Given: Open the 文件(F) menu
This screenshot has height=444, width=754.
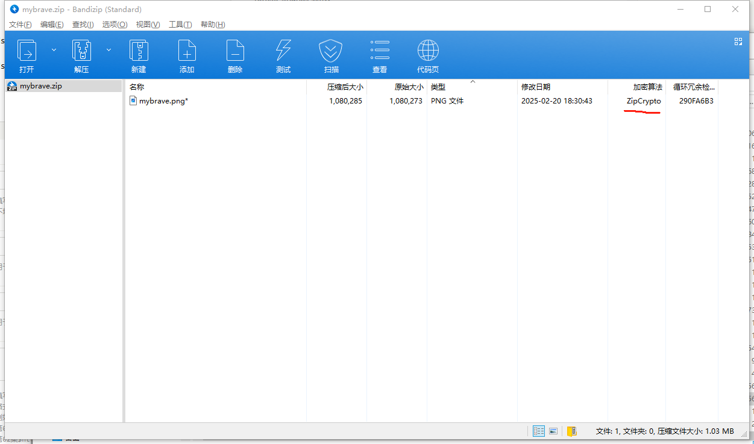Looking at the screenshot, I should coord(20,25).
